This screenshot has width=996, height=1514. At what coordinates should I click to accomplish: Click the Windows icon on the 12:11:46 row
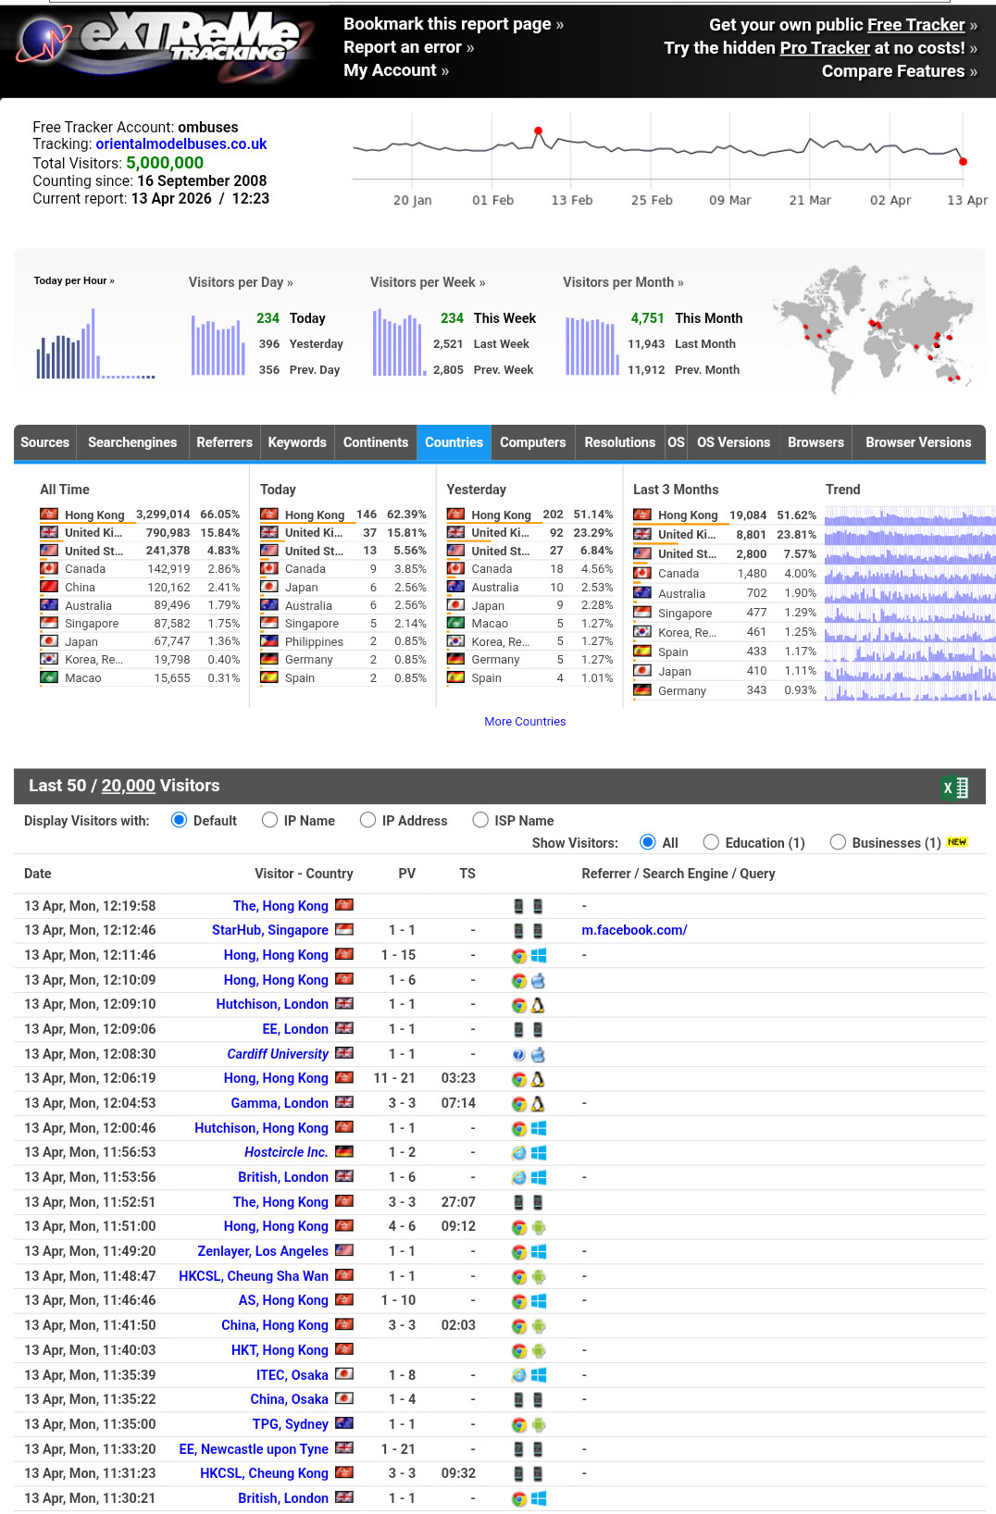click(539, 955)
